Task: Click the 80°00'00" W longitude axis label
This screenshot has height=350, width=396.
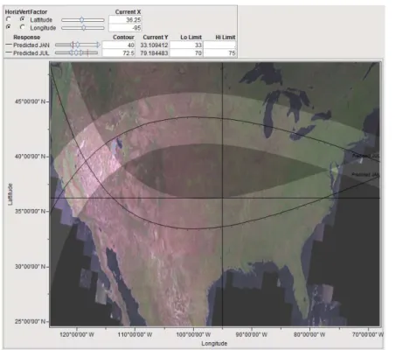Action: 309,334
